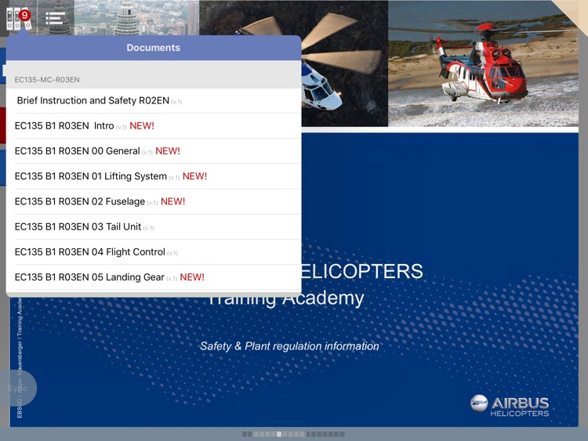Click the Airbus Helicopters logo
Viewport: 588px width, 441px height.
tap(510, 406)
